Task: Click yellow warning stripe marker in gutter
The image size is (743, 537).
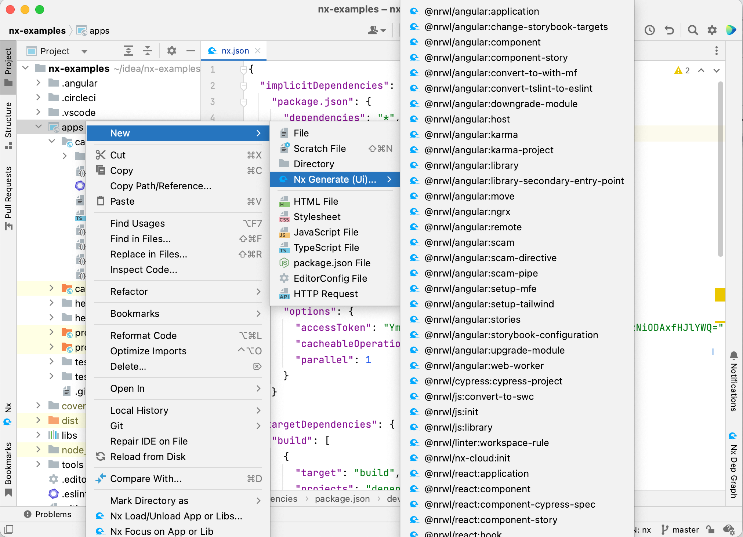Action: coord(720,295)
